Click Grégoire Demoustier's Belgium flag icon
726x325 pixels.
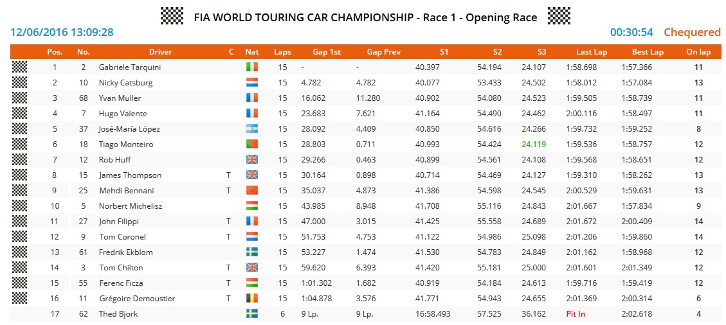pyautogui.click(x=251, y=299)
